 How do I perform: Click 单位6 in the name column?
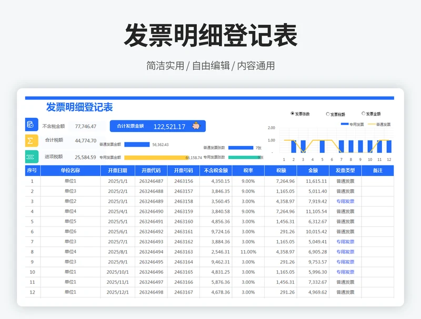(71, 232)
